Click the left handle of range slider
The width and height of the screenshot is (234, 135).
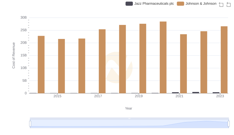pos(30,124)
